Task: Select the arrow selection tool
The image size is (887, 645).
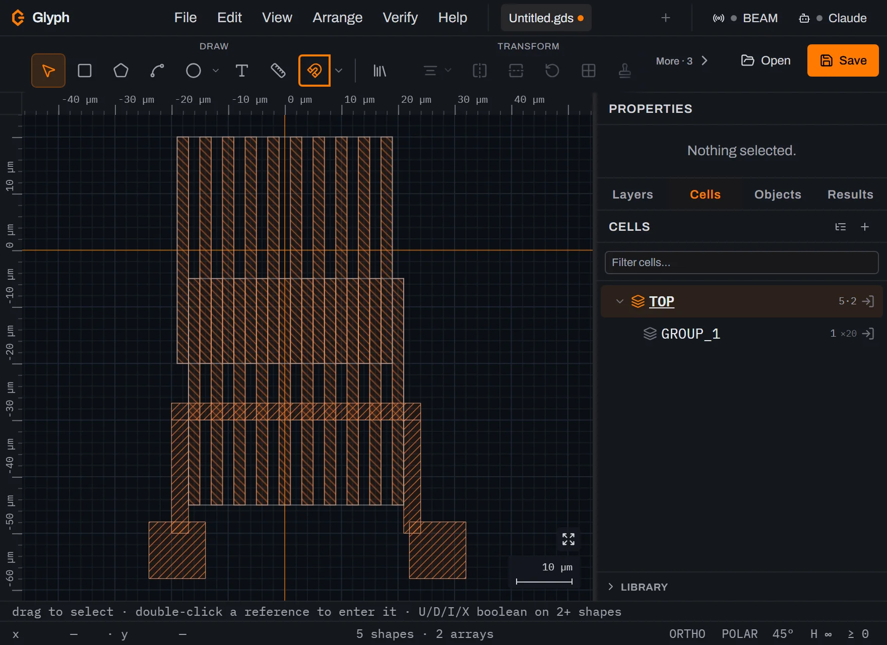Action: [48, 71]
